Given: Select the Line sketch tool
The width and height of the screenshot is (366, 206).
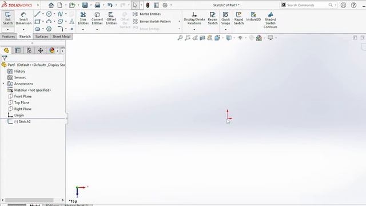Looking at the screenshot, I should (x=37, y=14).
